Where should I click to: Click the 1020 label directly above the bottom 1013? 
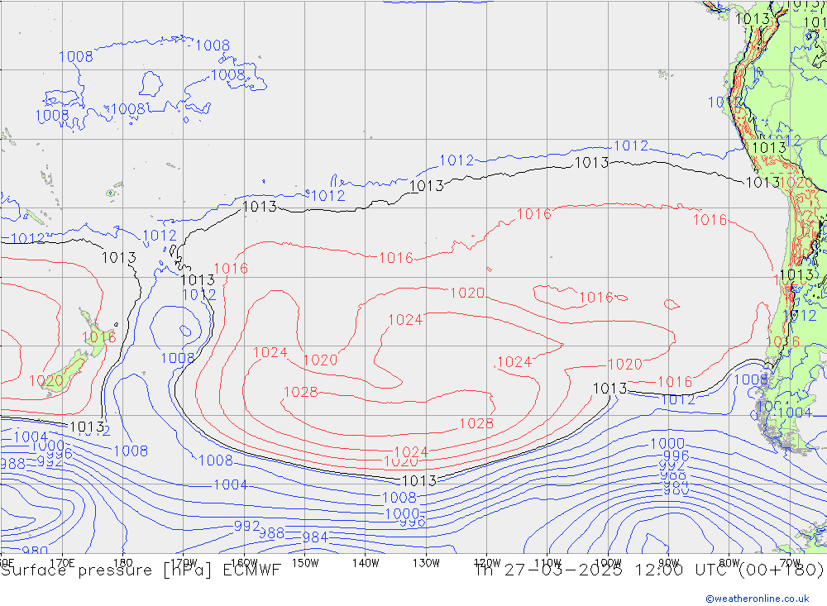click(x=401, y=462)
